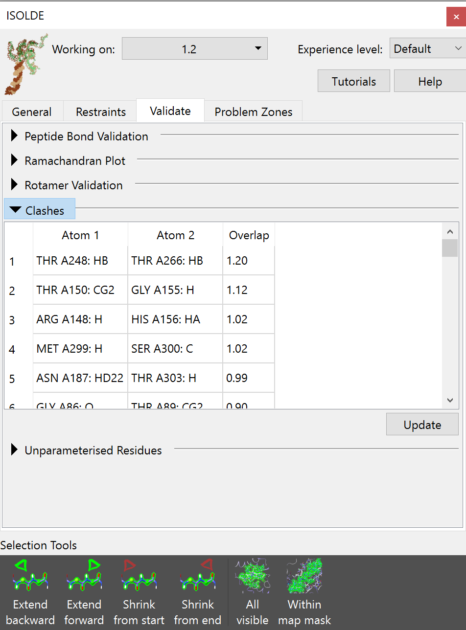This screenshot has height=630, width=466.
Task: Select clash cell GLY A155: H
Action: coord(175,290)
